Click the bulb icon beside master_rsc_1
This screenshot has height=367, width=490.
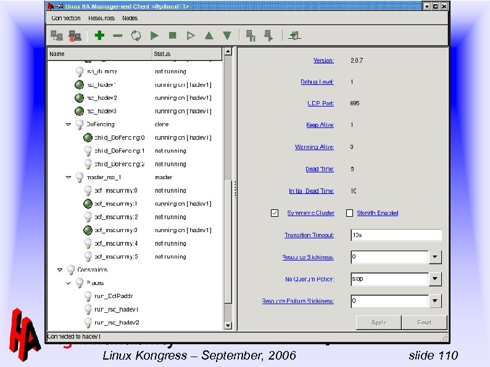80,177
